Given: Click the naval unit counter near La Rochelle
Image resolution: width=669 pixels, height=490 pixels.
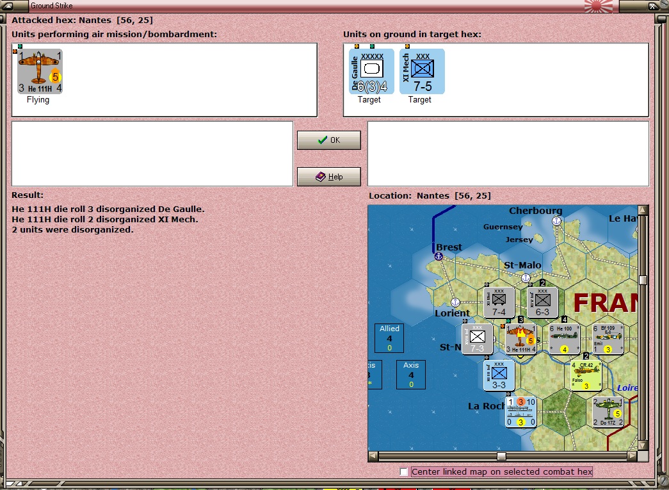Looking at the screenshot, I should click(520, 412).
